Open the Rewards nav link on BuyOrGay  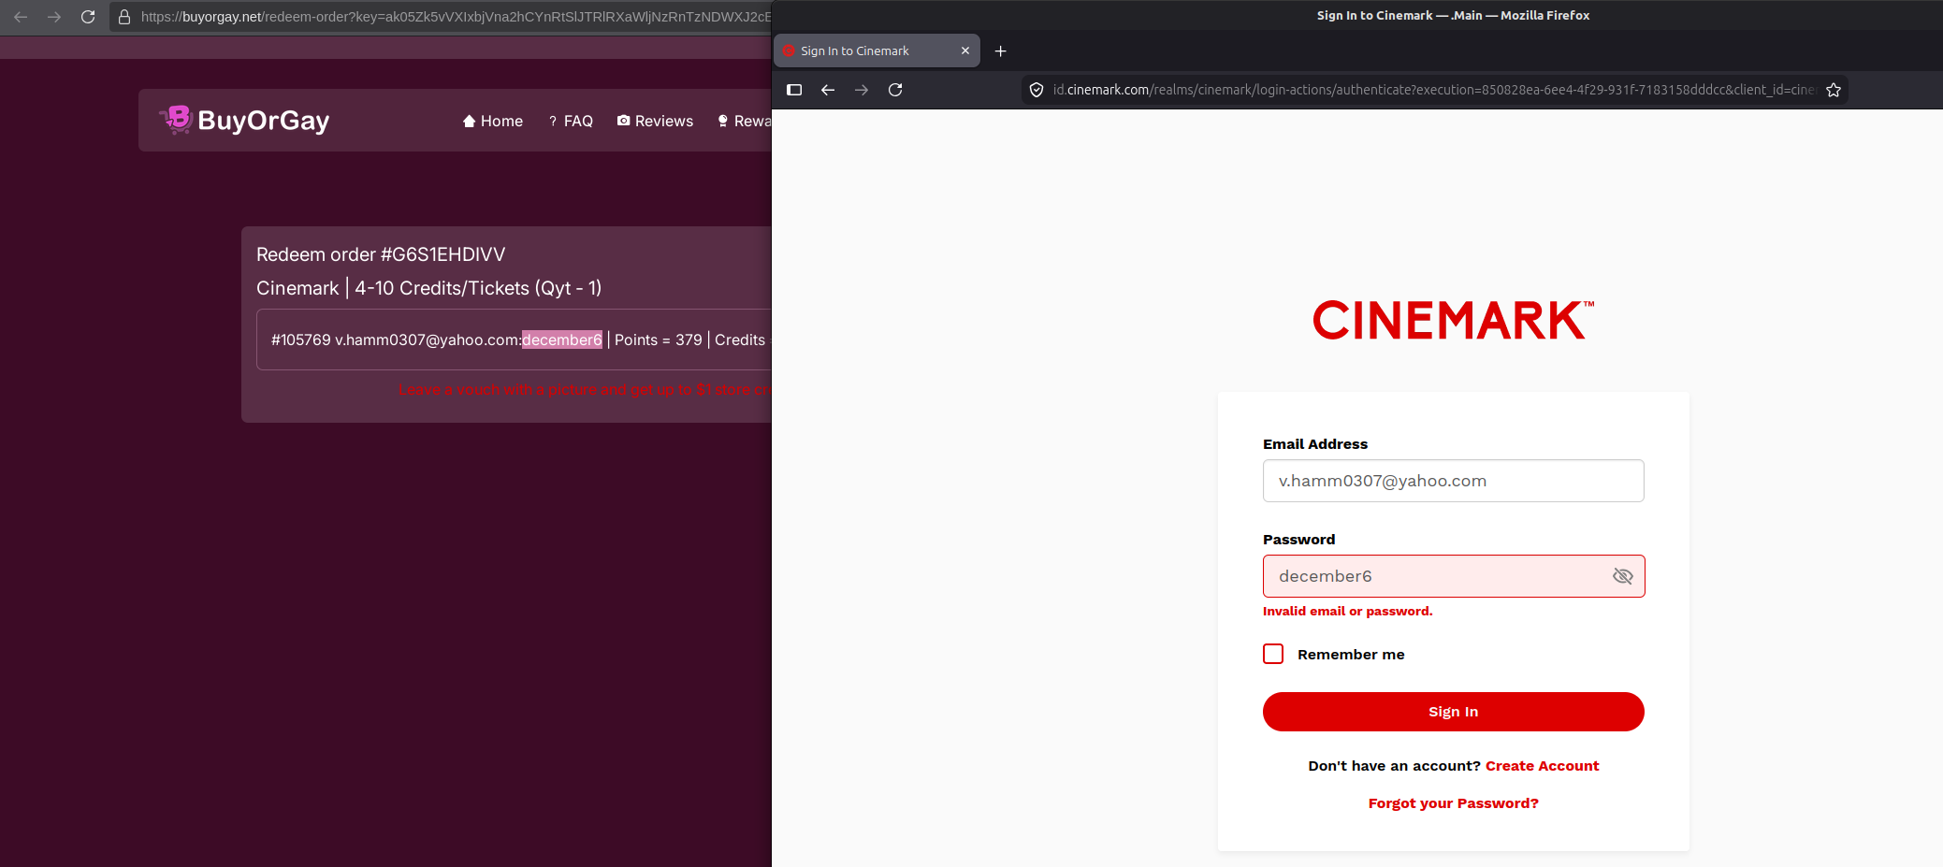point(745,121)
